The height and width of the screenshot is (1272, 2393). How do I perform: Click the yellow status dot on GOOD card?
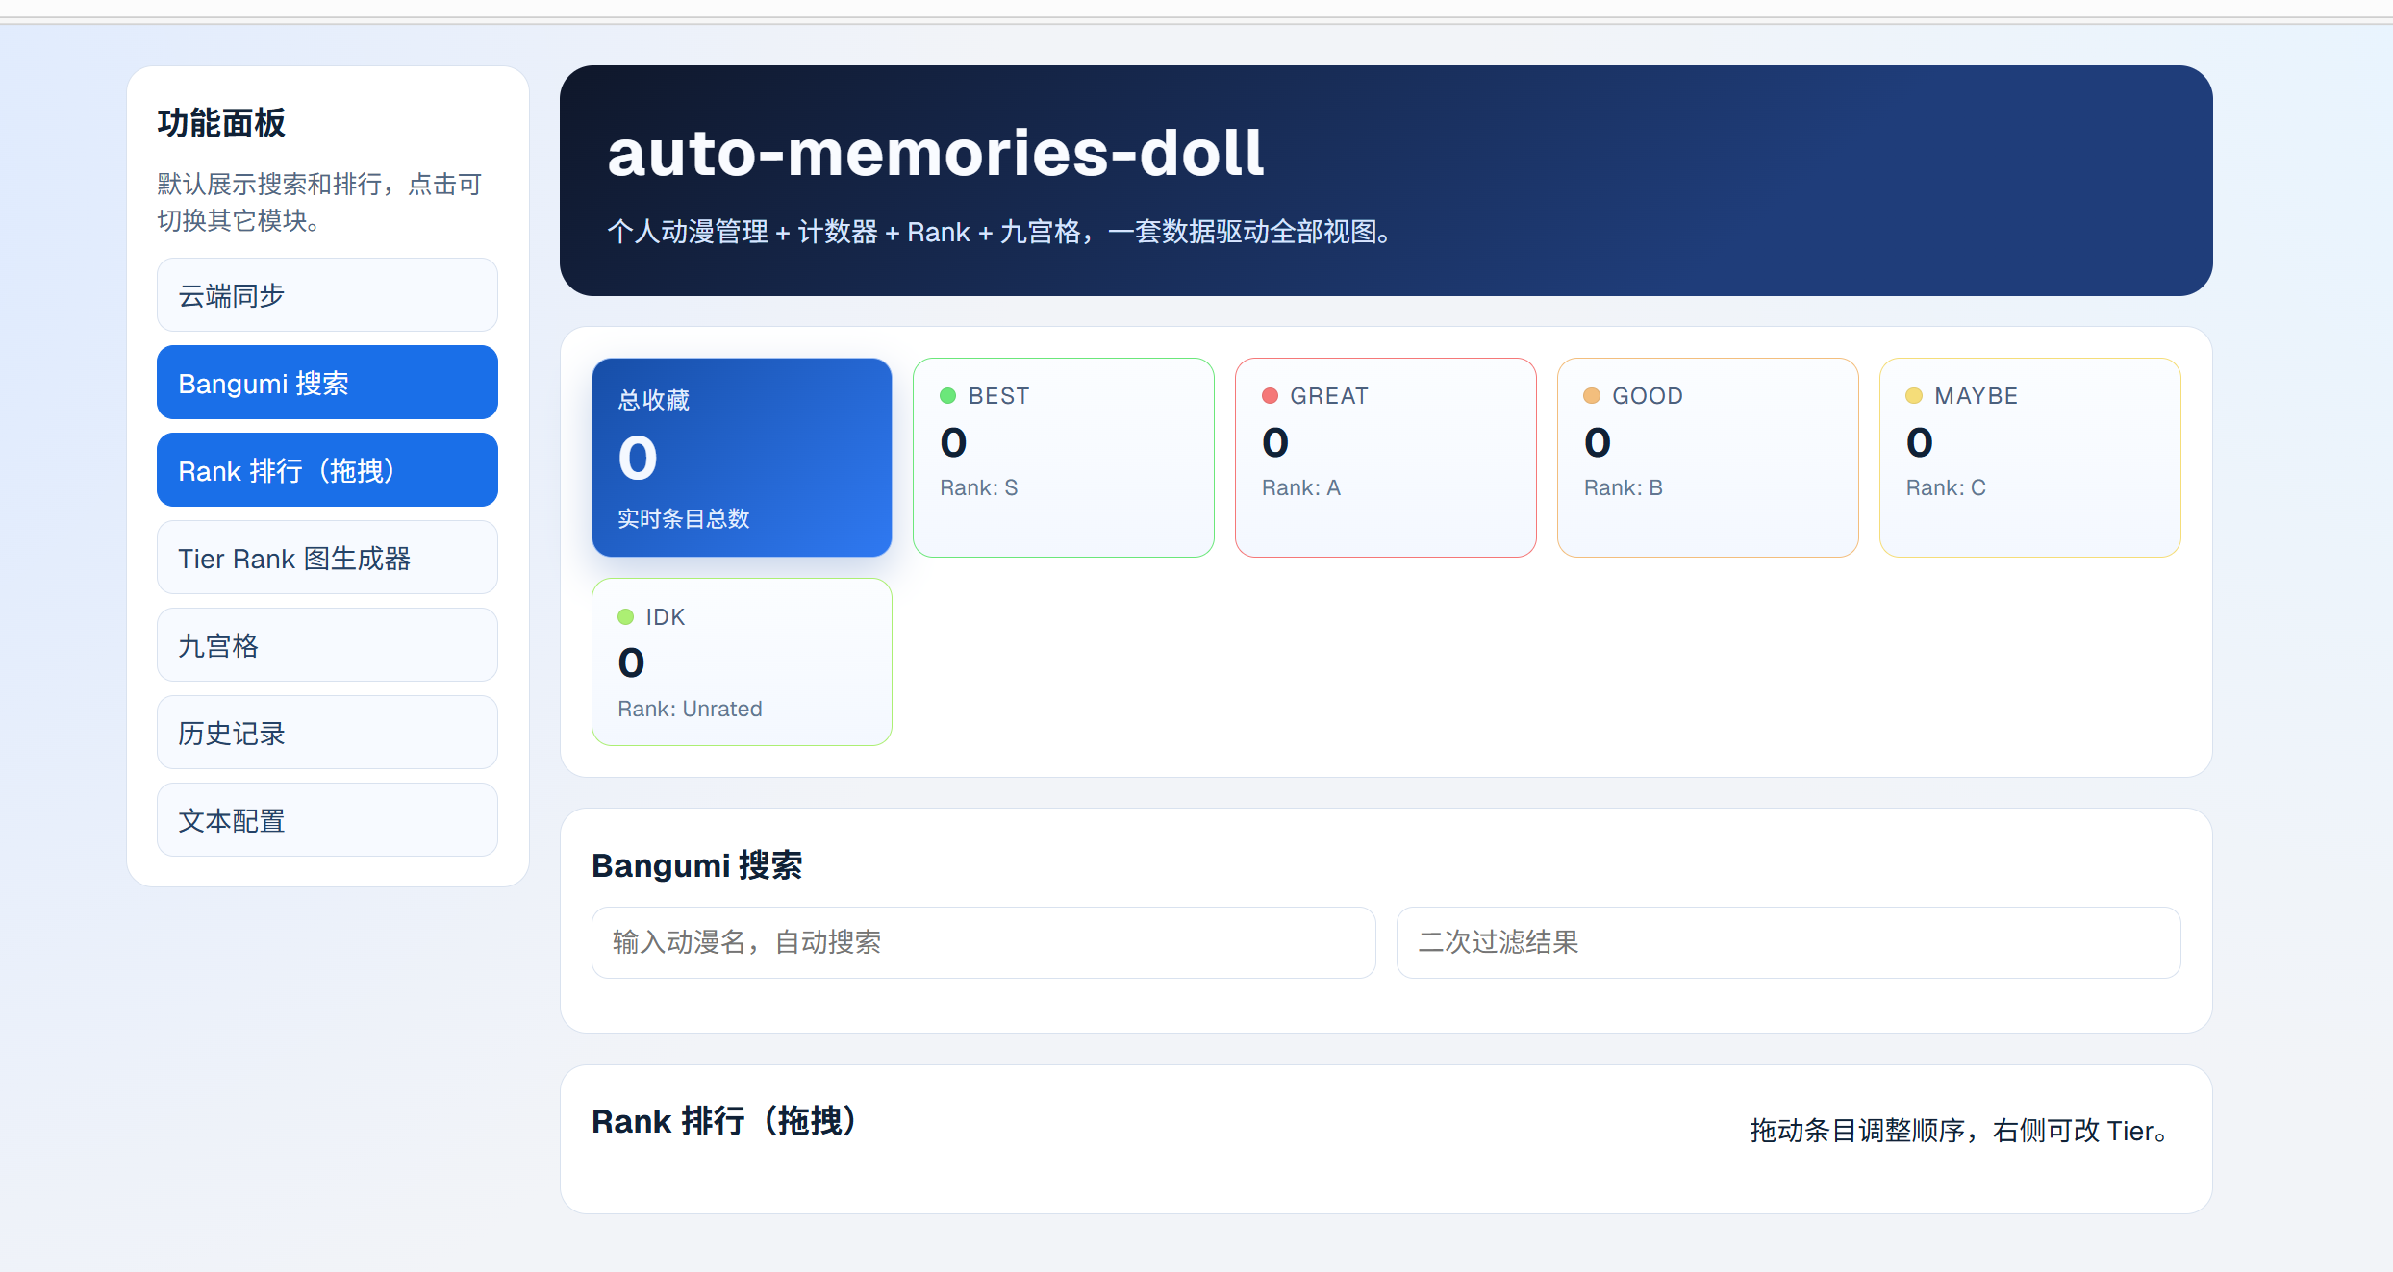(x=1593, y=394)
